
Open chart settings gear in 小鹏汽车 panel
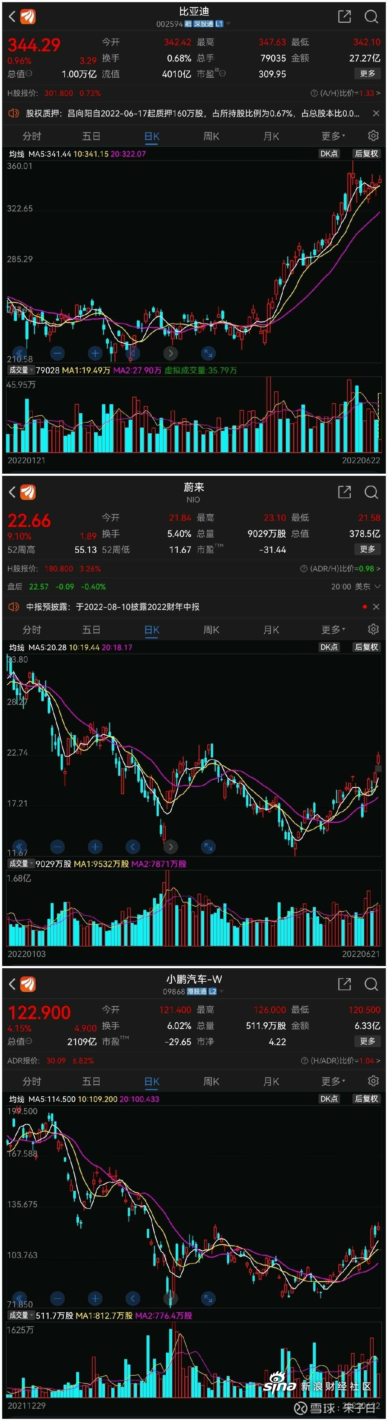coord(373,1081)
